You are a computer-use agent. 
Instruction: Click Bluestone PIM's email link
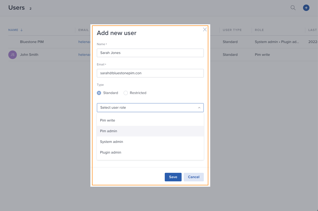[x=84, y=42]
